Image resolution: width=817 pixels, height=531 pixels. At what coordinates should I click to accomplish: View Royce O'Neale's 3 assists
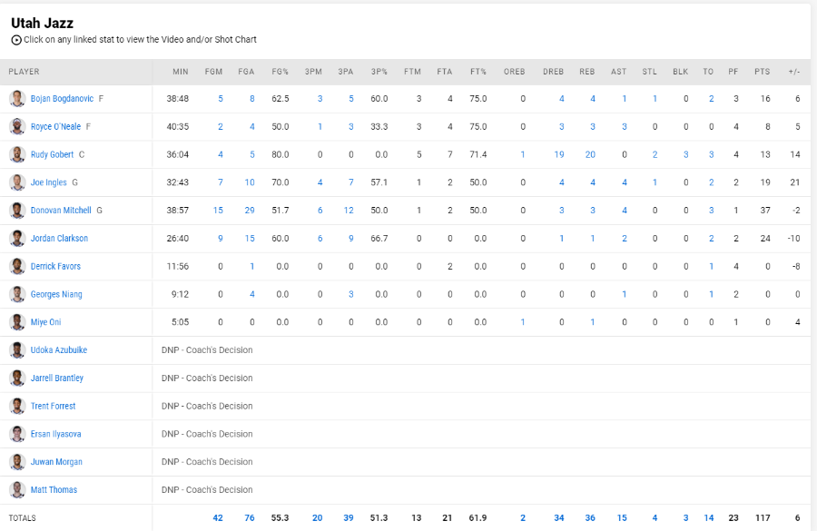(x=625, y=127)
